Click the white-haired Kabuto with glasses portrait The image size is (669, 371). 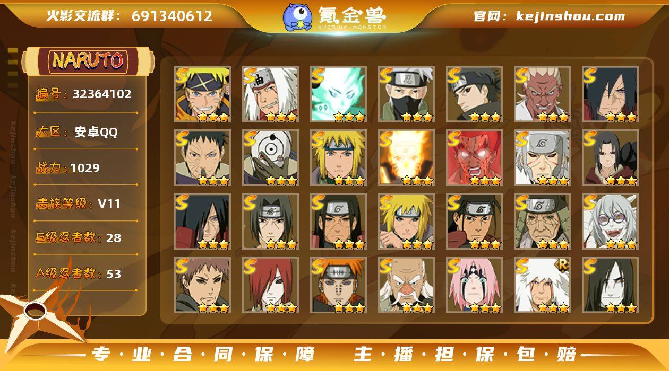[x=610, y=222]
